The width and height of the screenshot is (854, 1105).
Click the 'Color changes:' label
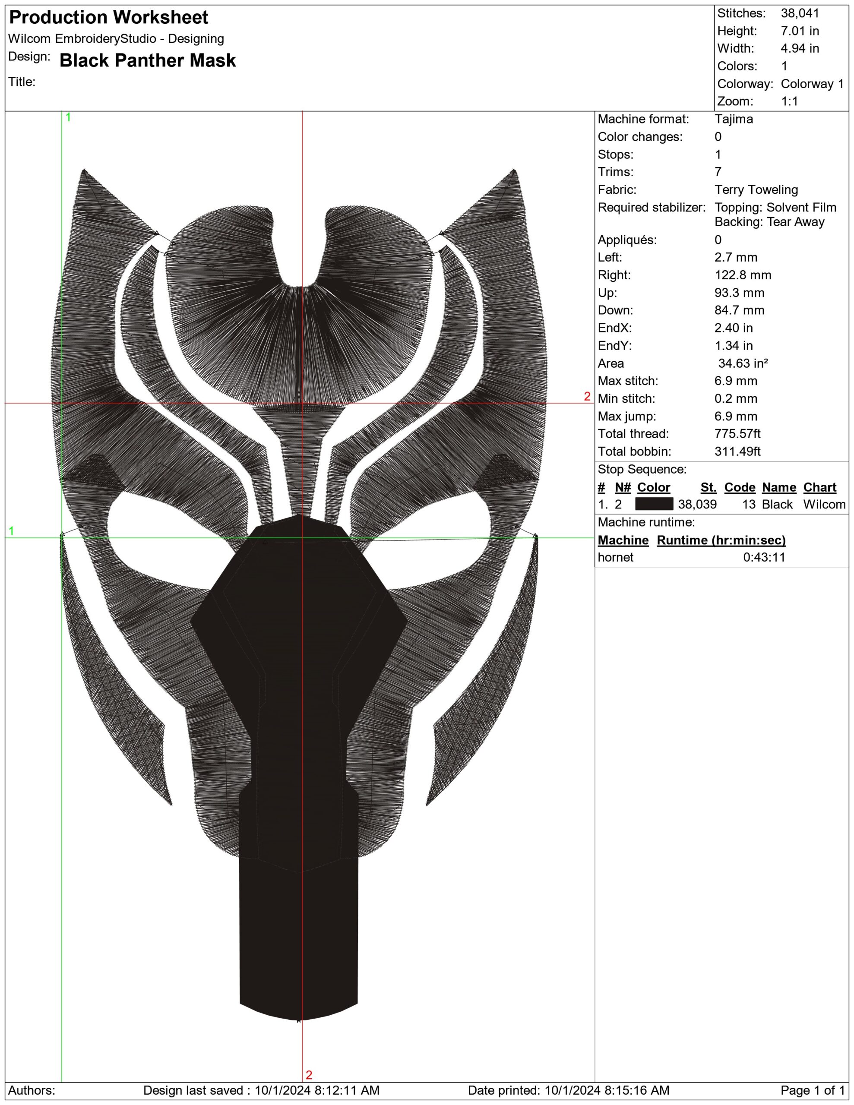640,137
